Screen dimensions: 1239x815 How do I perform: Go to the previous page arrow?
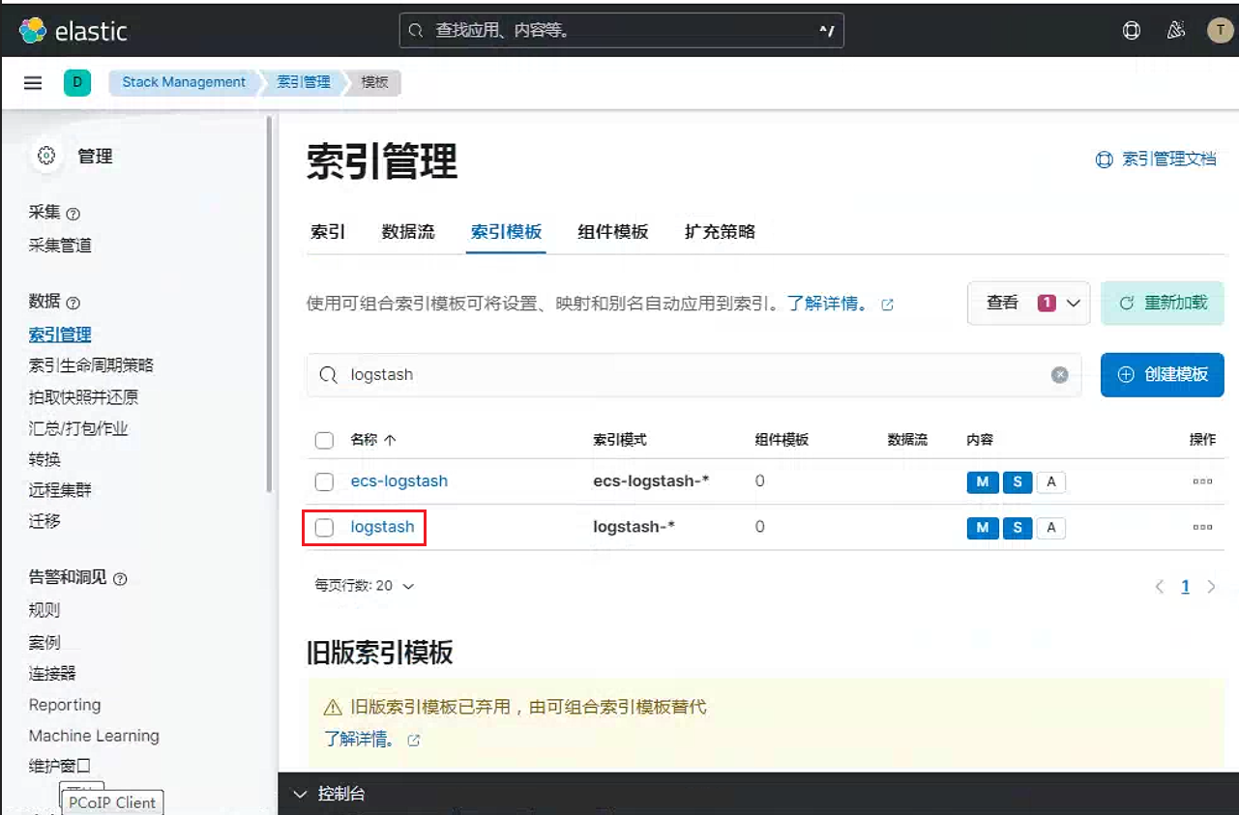click(1160, 587)
